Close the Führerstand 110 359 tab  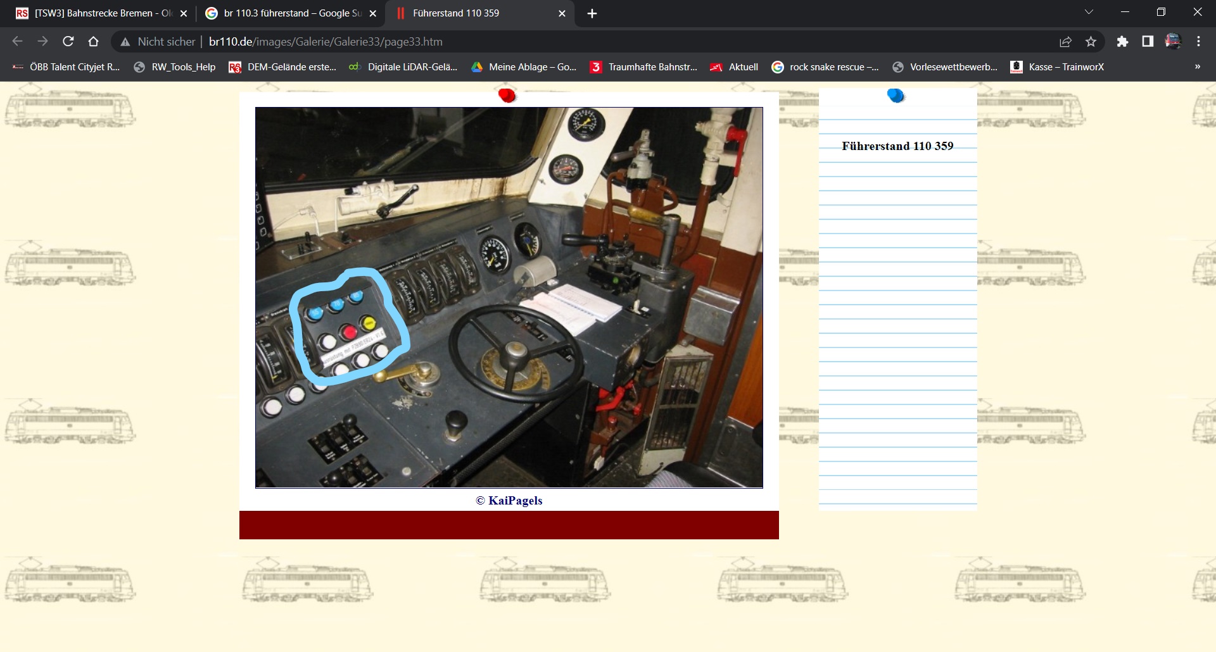pos(562,13)
